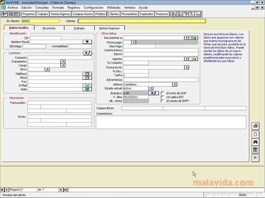
Task: Switch to the Trabajos tab
Action: tap(79, 28)
